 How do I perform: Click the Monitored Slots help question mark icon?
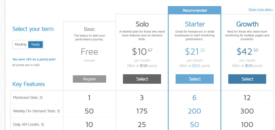coord(41,98)
